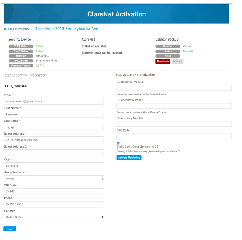Click the CLIQ Secure section heading
Screen dimensions: 242x240
point(16,86)
